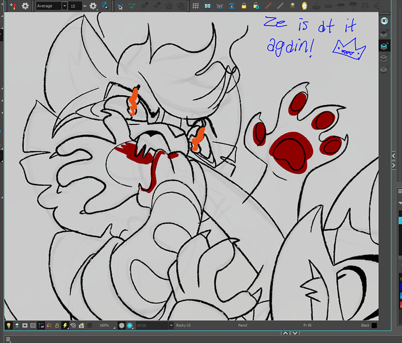Click the blue curved onion-skin style icon
Image resolution: width=402 pixels, height=343 pixels.
(220, 6)
